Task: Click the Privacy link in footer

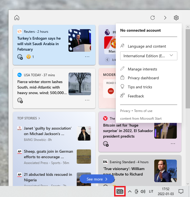Action: click(x=125, y=111)
